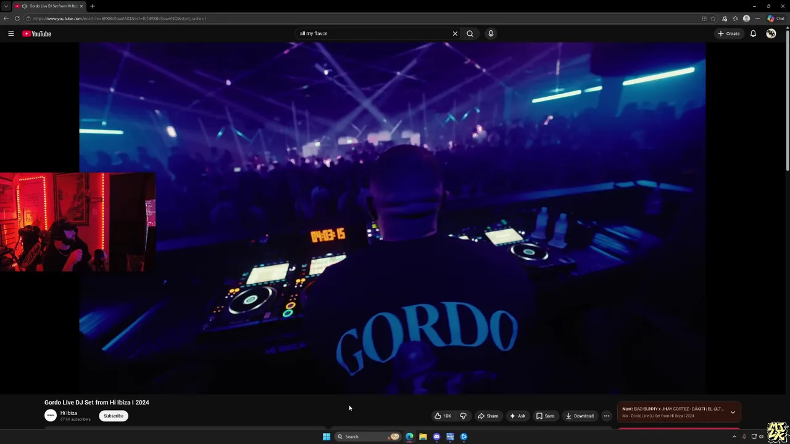Open the Windows Start menu
This screenshot has height=444, width=790.
pyautogui.click(x=326, y=437)
